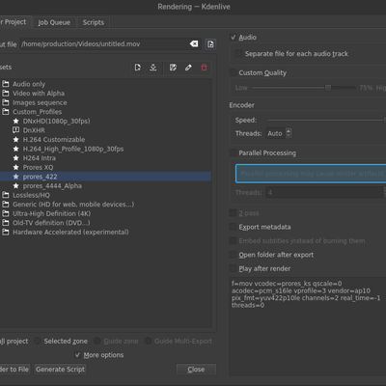Image resolution: width=386 pixels, height=386 pixels.
Task: Click the star icon beside DNxHD(1080p_30fps)
Action: pos(15,121)
